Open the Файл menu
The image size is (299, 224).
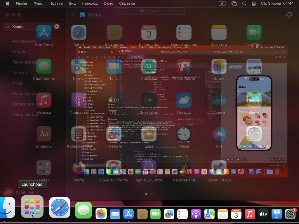[x=38, y=3]
